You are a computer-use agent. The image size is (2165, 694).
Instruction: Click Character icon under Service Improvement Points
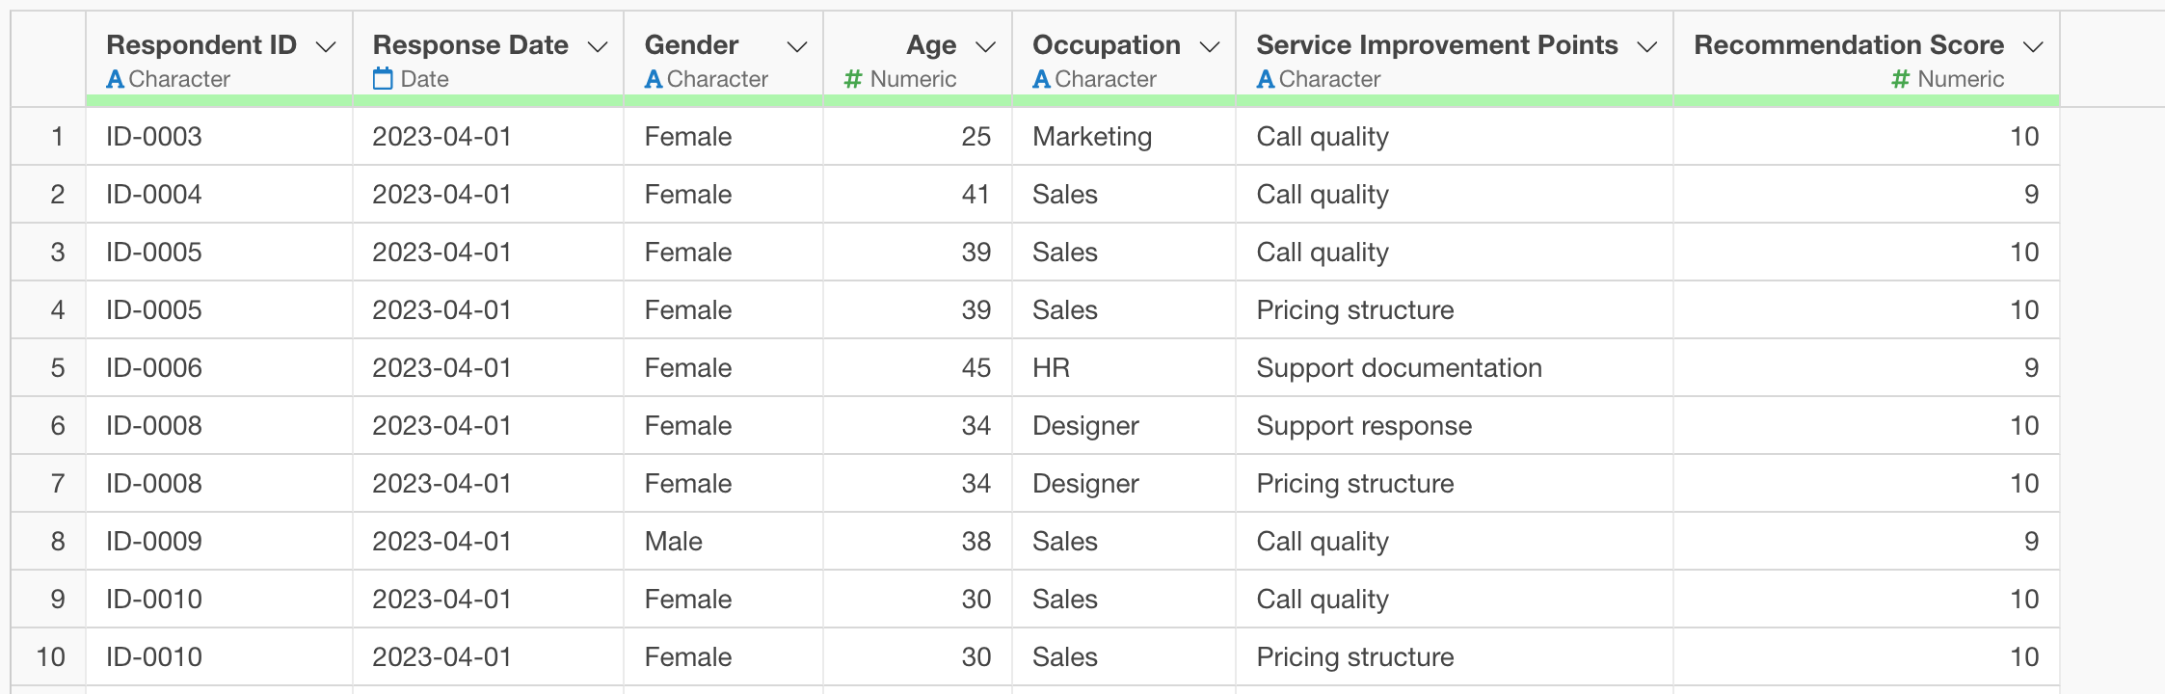coord(1266,79)
